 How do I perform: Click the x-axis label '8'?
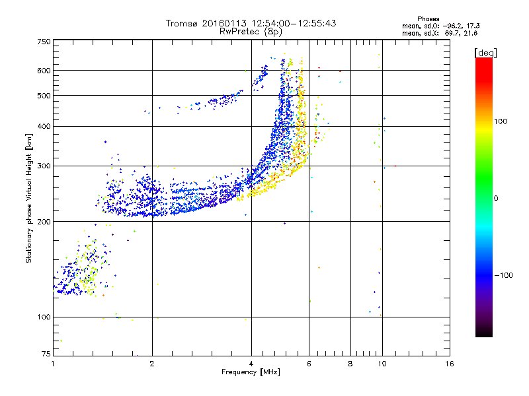350,364
